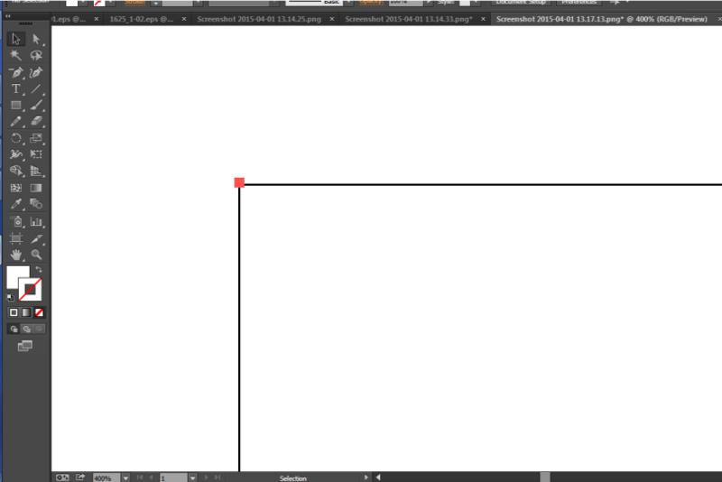Click the Stroke swatch in the toolbox
Viewport: 722px width, 482px height.
(x=31, y=290)
